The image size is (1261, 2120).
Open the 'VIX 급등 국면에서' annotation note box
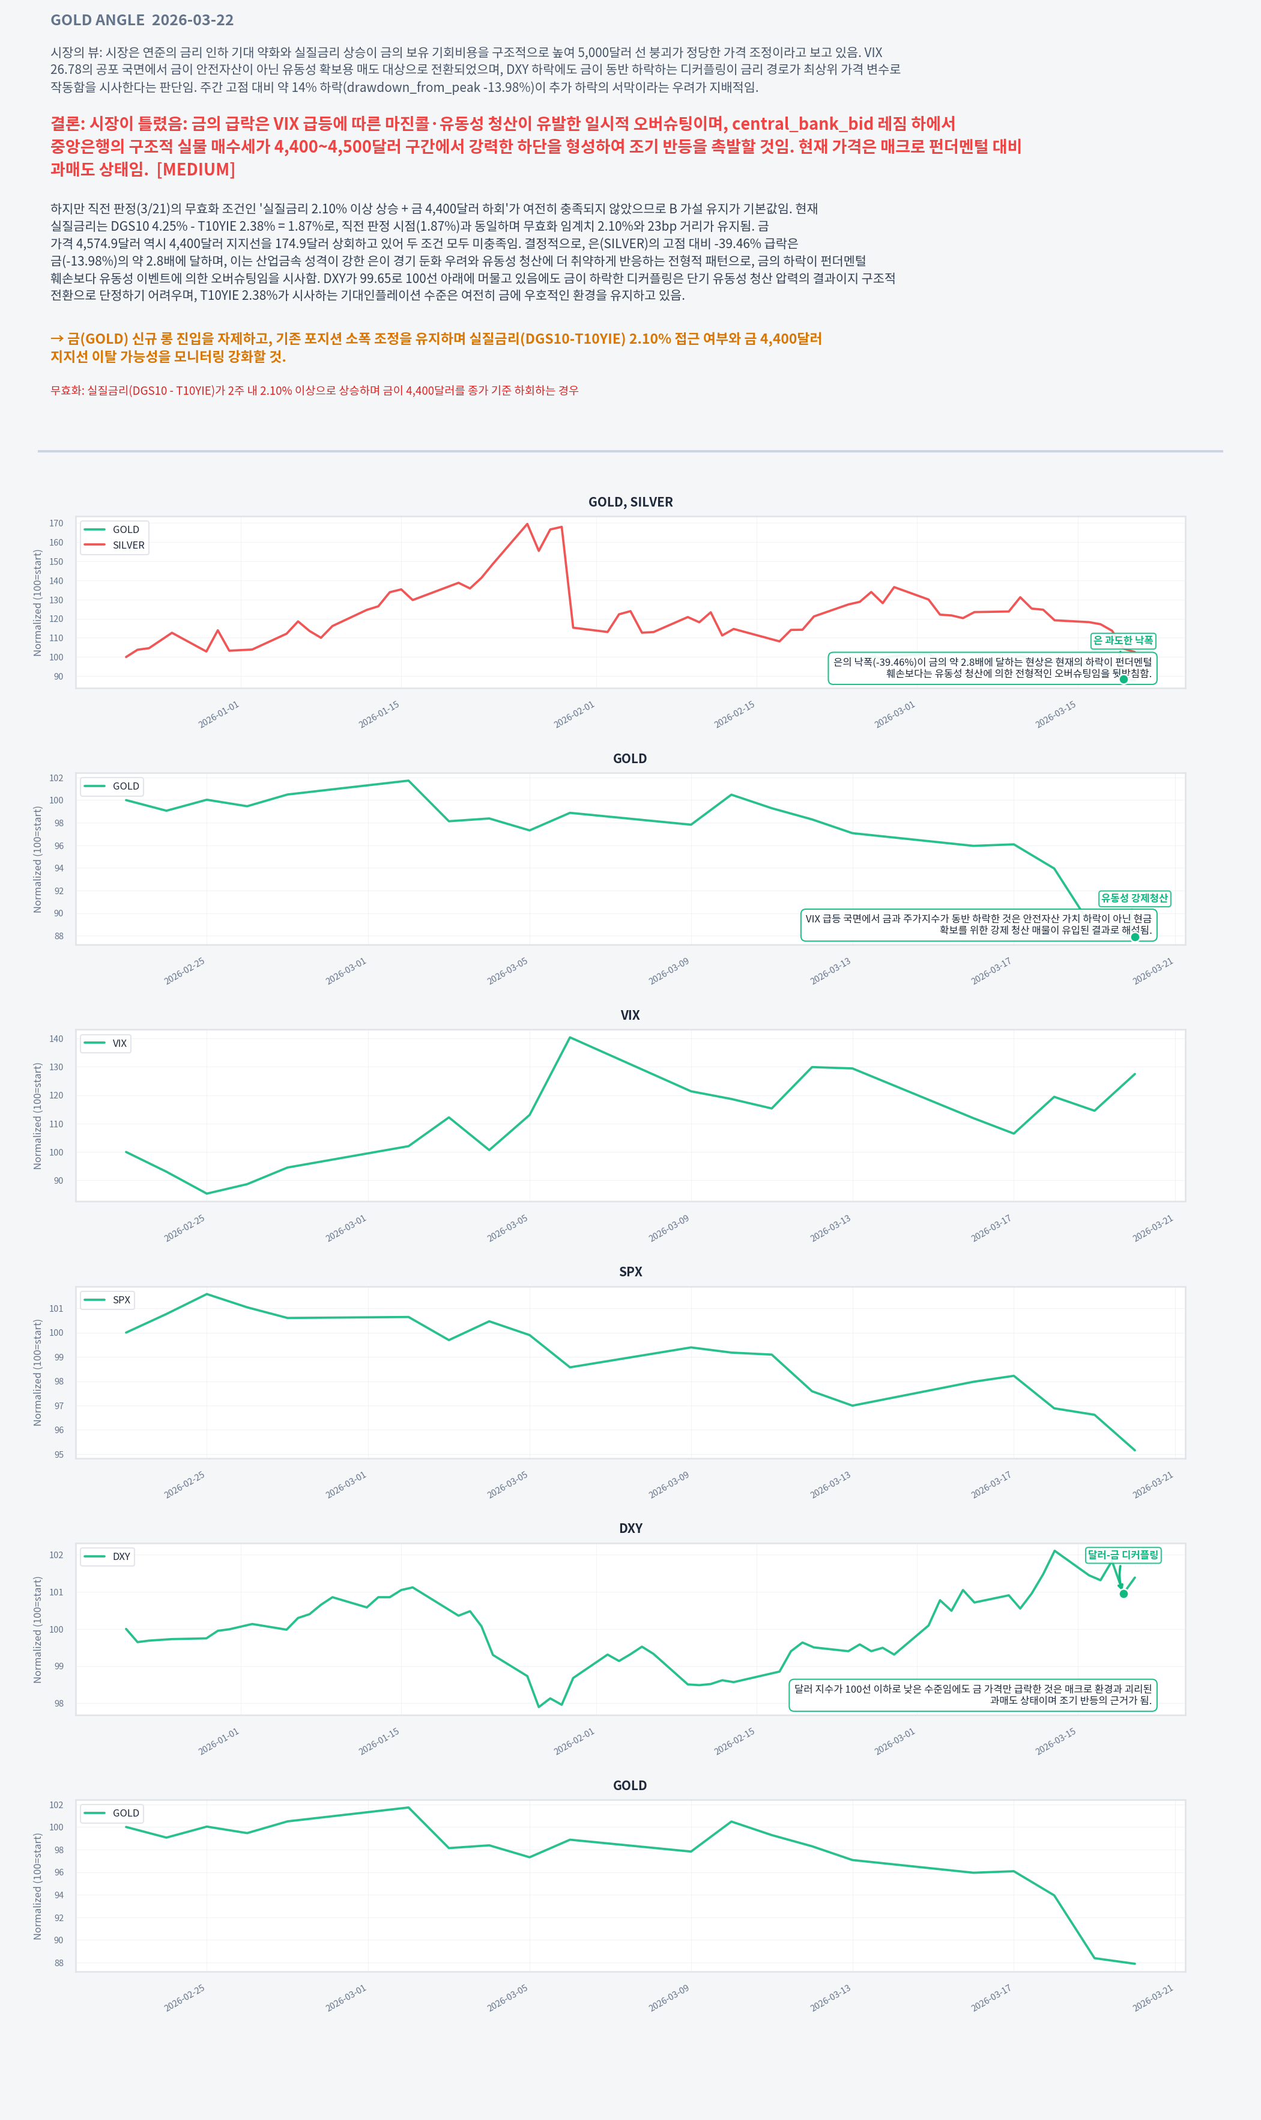pyautogui.click(x=979, y=924)
